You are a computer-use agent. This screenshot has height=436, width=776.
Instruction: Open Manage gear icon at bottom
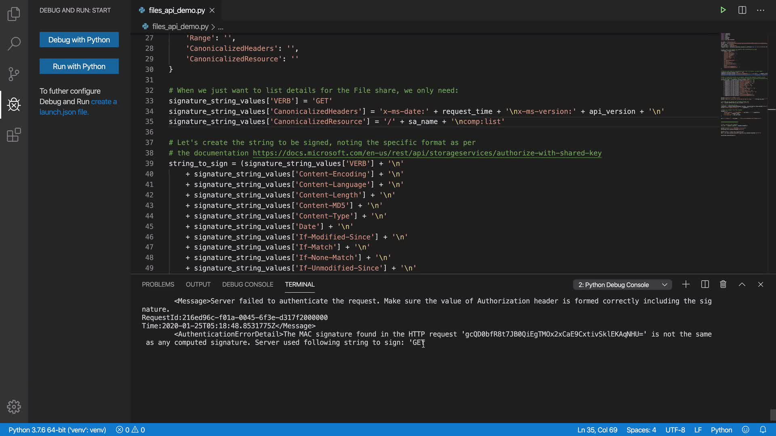[14, 407]
